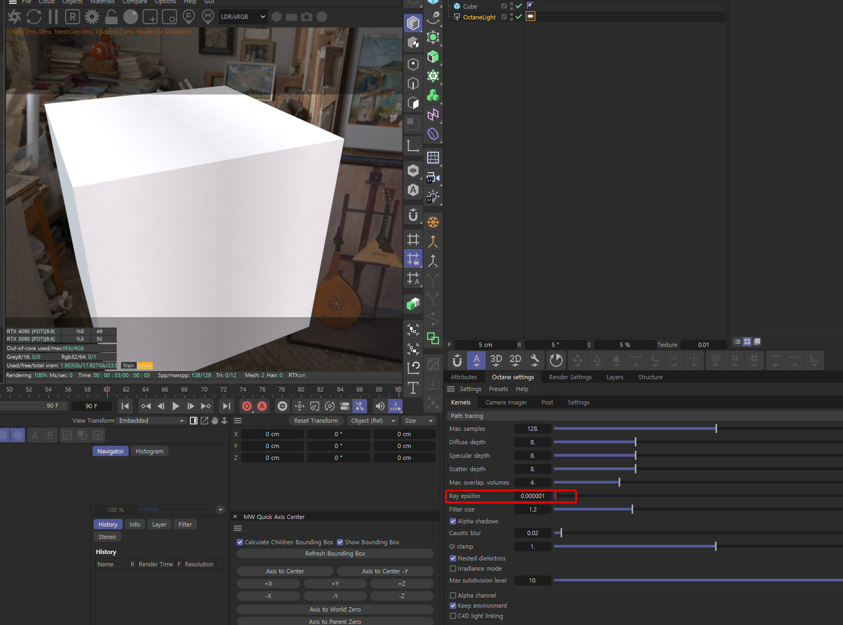The width and height of the screenshot is (843, 625).
Task: Click the record active objects keyframe button
Action: [x=247, y=406]
